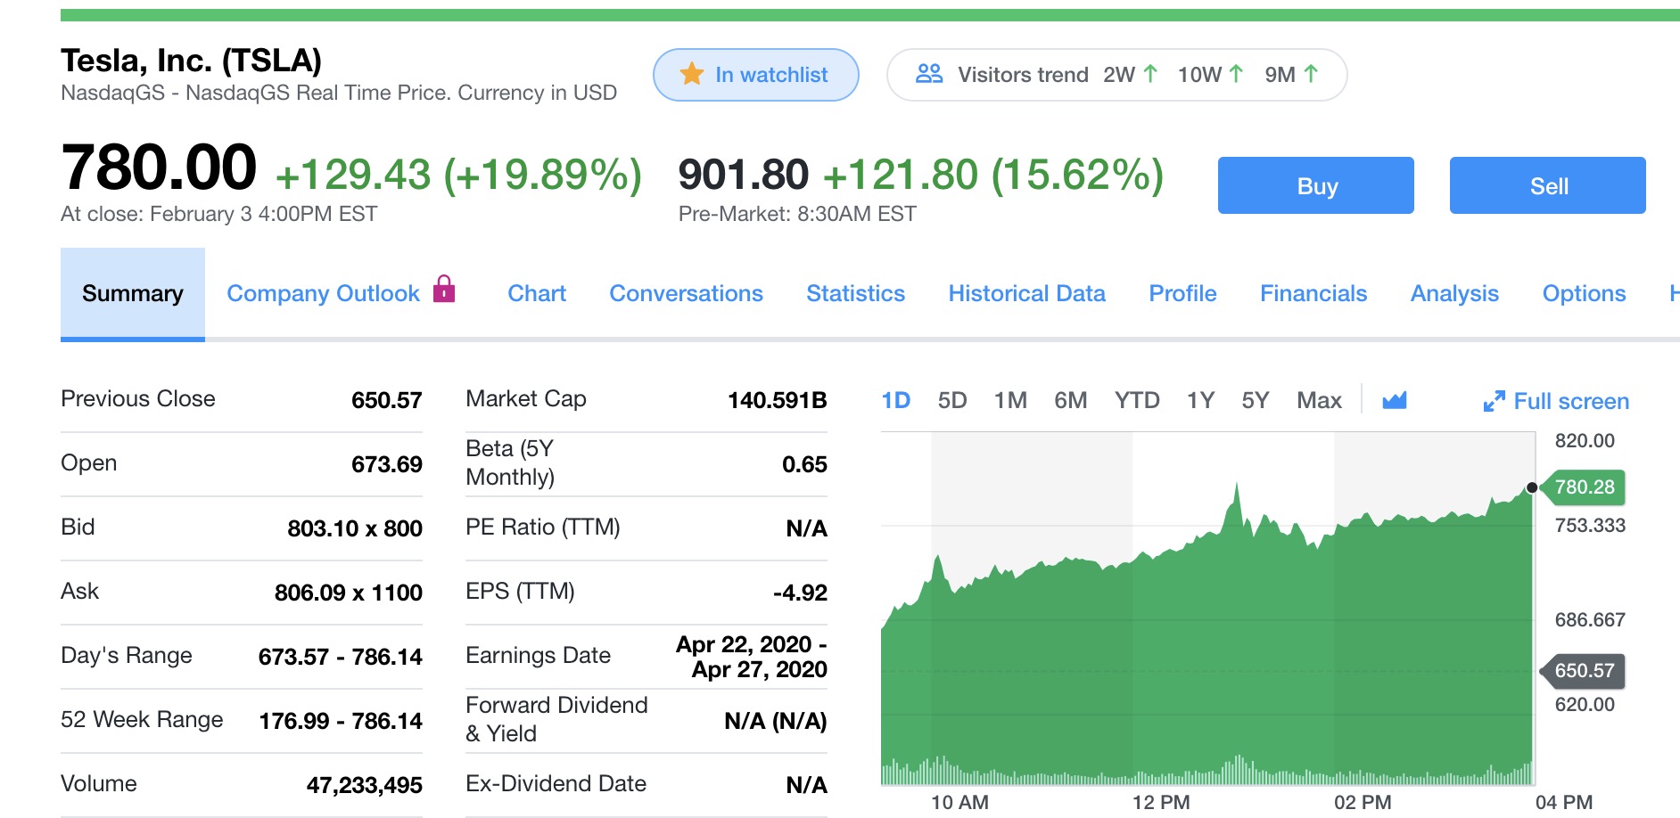Select the 5Y chart range
The image size is (1680, 818).
(1256, 400)
